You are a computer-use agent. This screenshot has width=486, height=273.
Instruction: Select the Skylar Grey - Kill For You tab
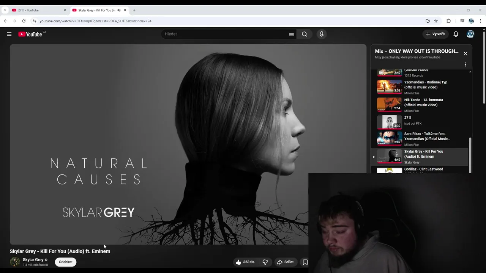tap(99, 10)
